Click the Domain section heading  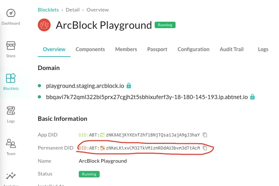49,68
